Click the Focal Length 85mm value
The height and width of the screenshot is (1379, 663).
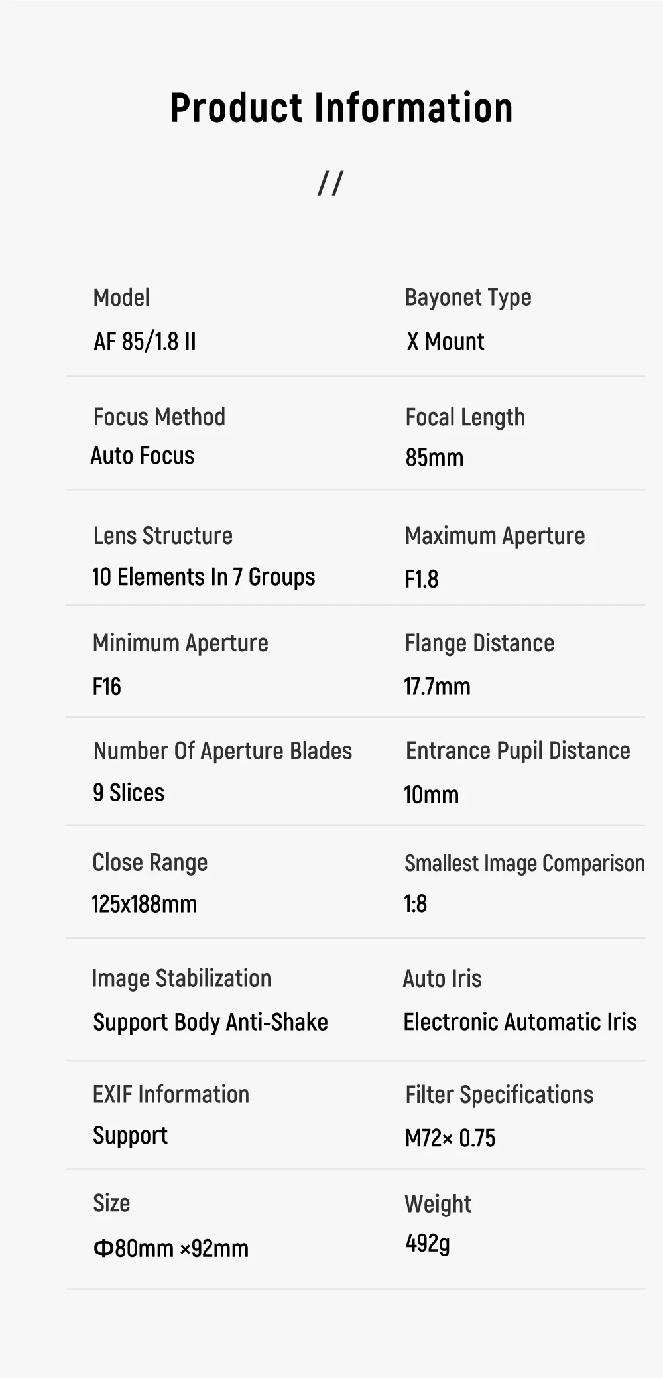point(434,458)
